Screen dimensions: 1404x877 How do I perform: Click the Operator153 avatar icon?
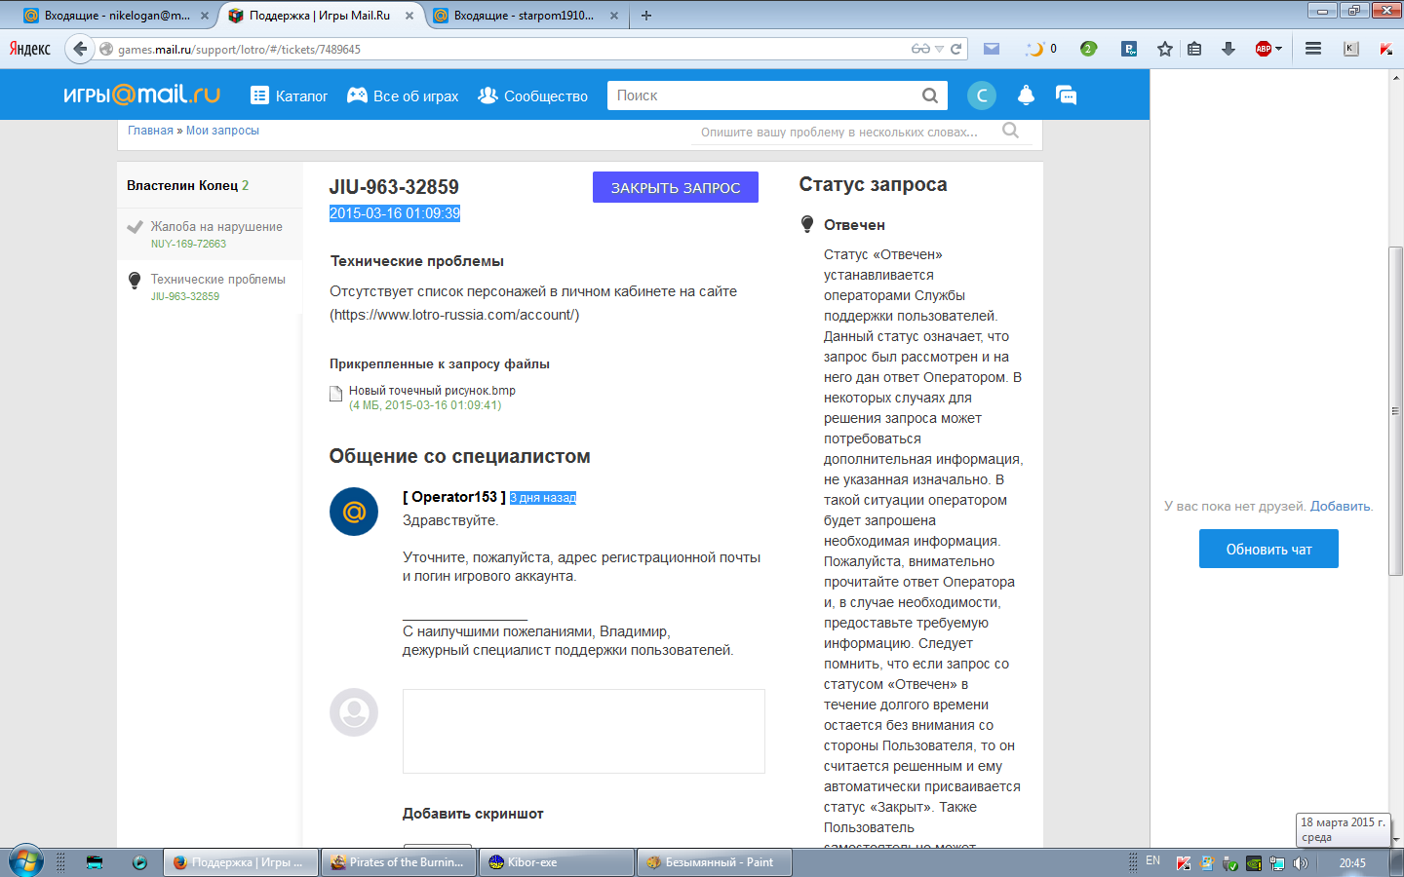pyautogui.click(x=354, y=512)
